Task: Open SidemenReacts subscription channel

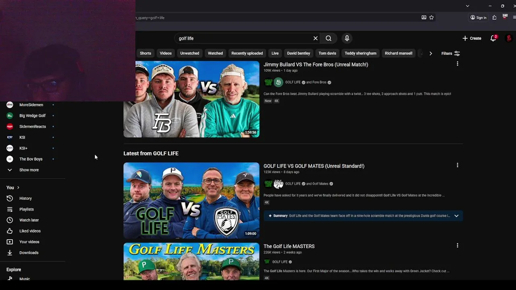Action: click(x=32, y=126)
